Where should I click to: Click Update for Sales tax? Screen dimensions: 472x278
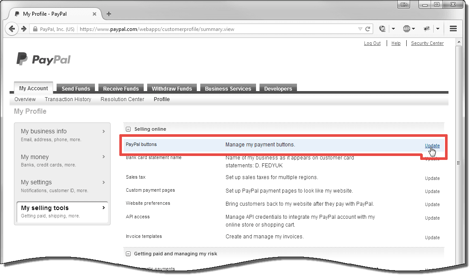(432, 178)
